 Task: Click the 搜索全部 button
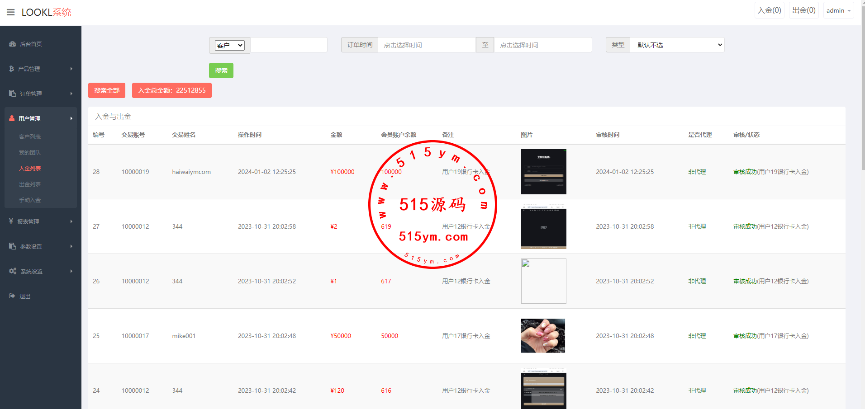point(107,90)
